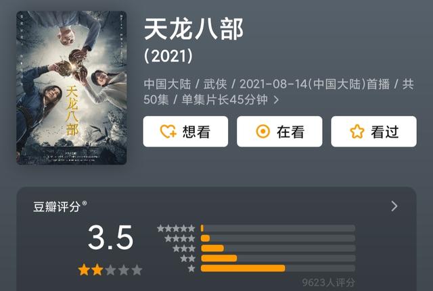The height and width of the screenshot is (291, 433).
Task: Tap the 豆瓣评分 heading
Action: pos(57,207)
